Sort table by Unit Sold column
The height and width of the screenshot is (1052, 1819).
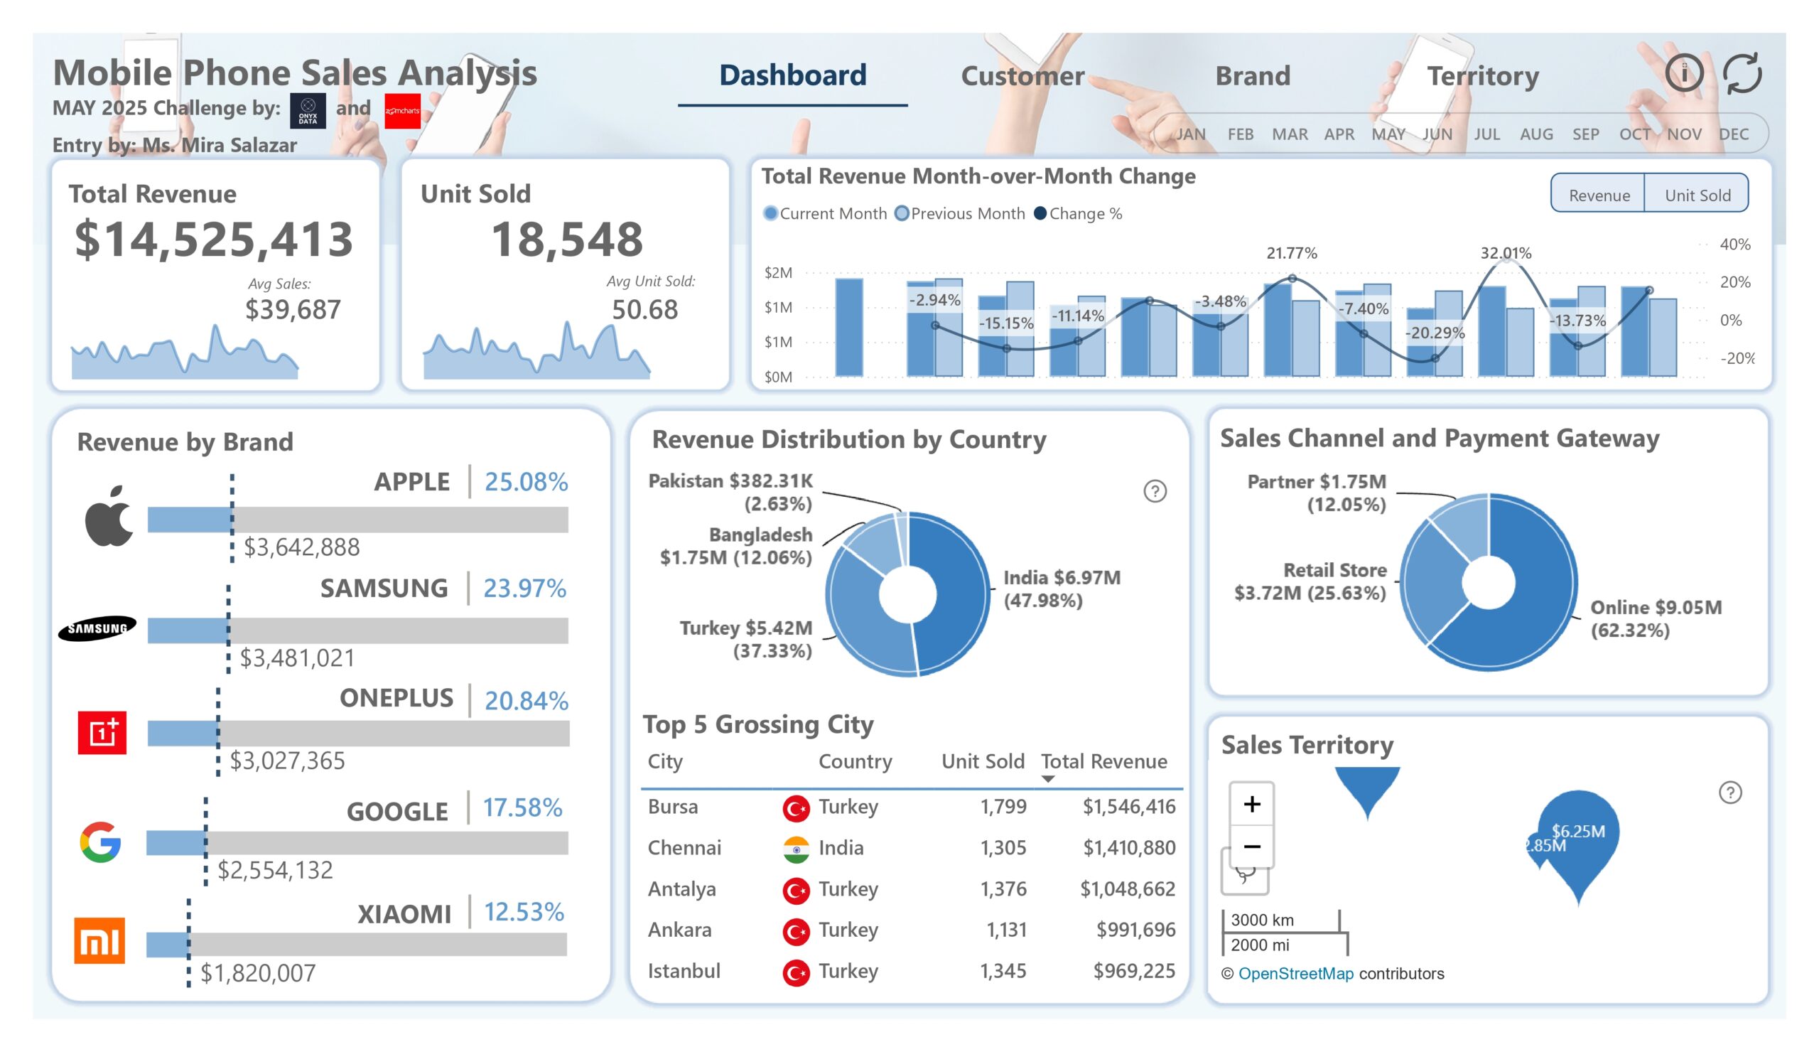point(983,761)
